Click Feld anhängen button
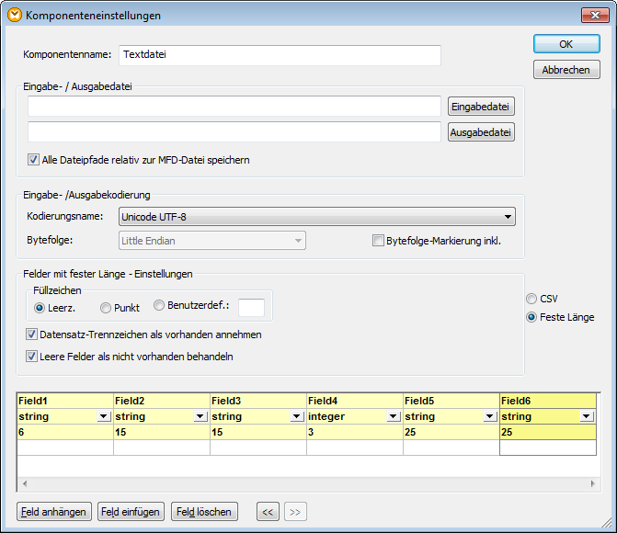617x533 pixels. tap(54, 512)
